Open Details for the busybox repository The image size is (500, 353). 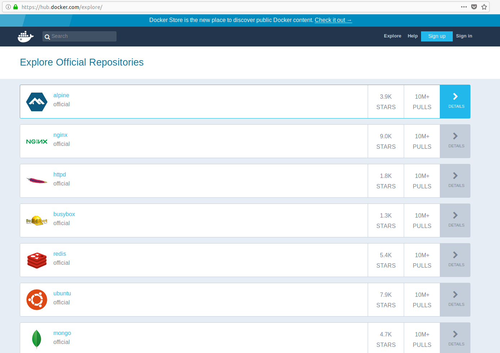tap(455, 220)
